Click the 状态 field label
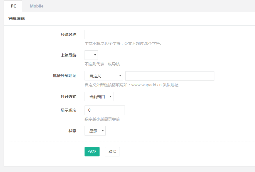This screenshot has width=255, height=172. pyautogui.click(x=72, y=131)
